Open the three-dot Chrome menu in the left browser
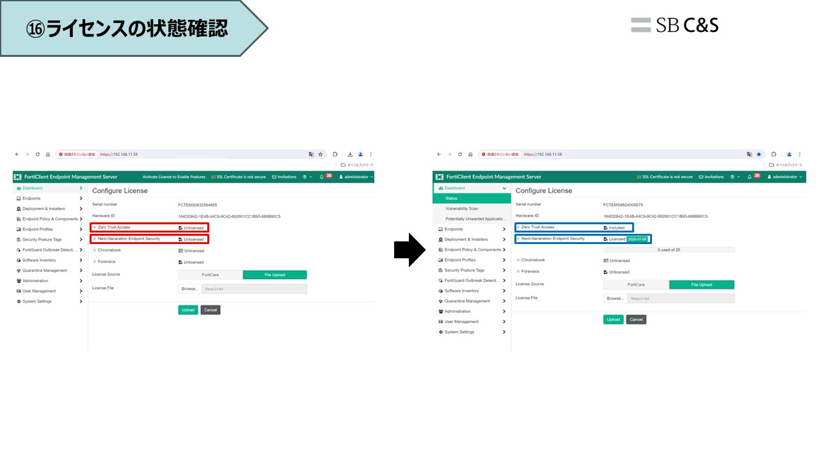Viewport: 819px width, 460px height. 370,154
